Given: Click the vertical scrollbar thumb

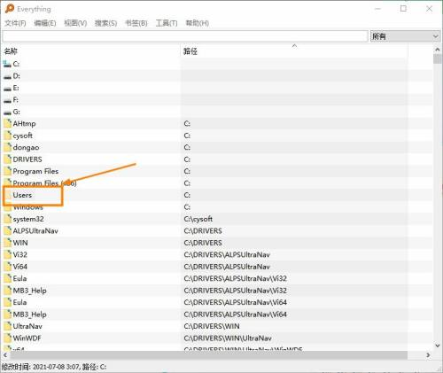Looking at the screenshot, I should click(438, 58).
